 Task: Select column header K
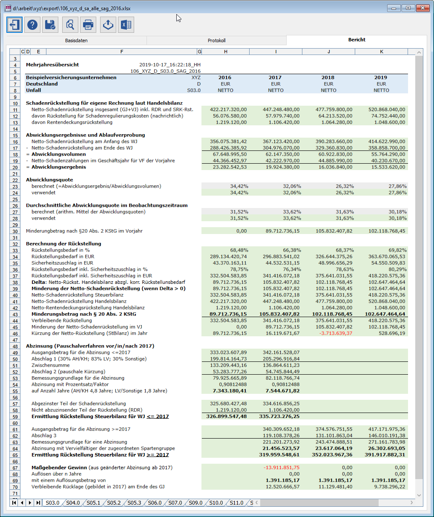click(x=381, y=52)
